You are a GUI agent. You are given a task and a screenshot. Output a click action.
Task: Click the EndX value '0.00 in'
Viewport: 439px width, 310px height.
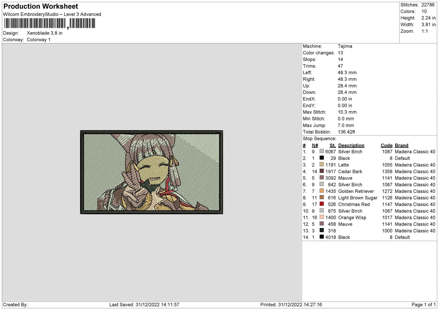coord(345,99)
